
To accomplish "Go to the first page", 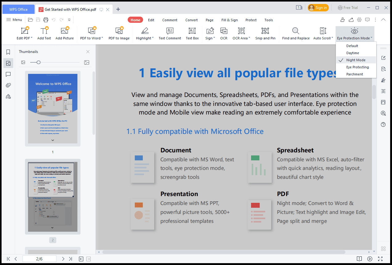I will [x=9, y=259].
